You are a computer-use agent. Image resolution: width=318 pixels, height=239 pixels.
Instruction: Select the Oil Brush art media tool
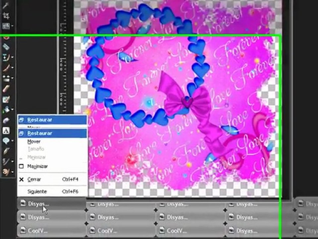[6, 172]
